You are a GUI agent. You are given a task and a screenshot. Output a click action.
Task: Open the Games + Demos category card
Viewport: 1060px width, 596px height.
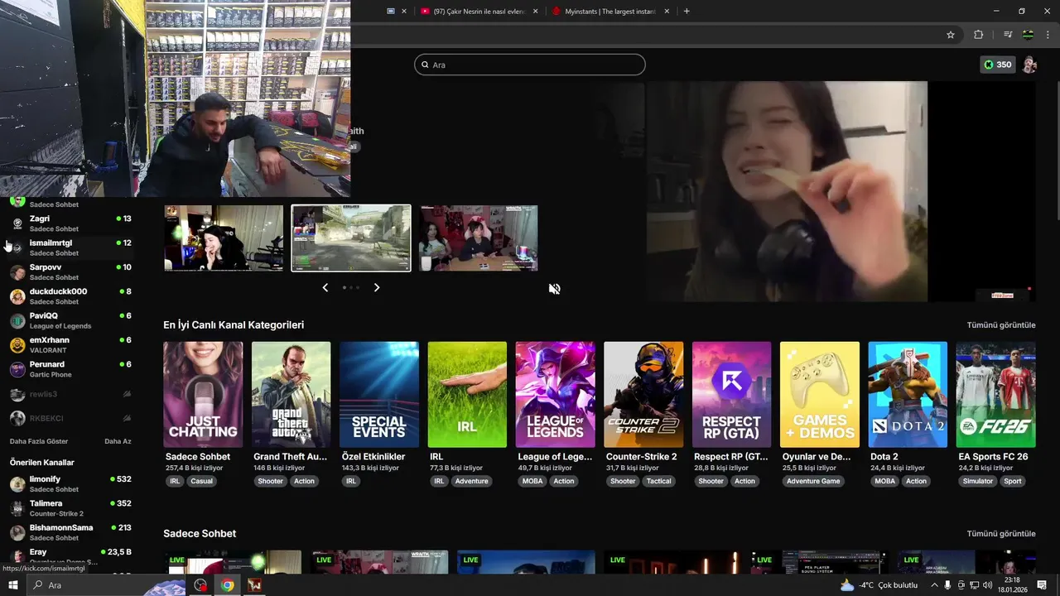[x=820, y=394]
